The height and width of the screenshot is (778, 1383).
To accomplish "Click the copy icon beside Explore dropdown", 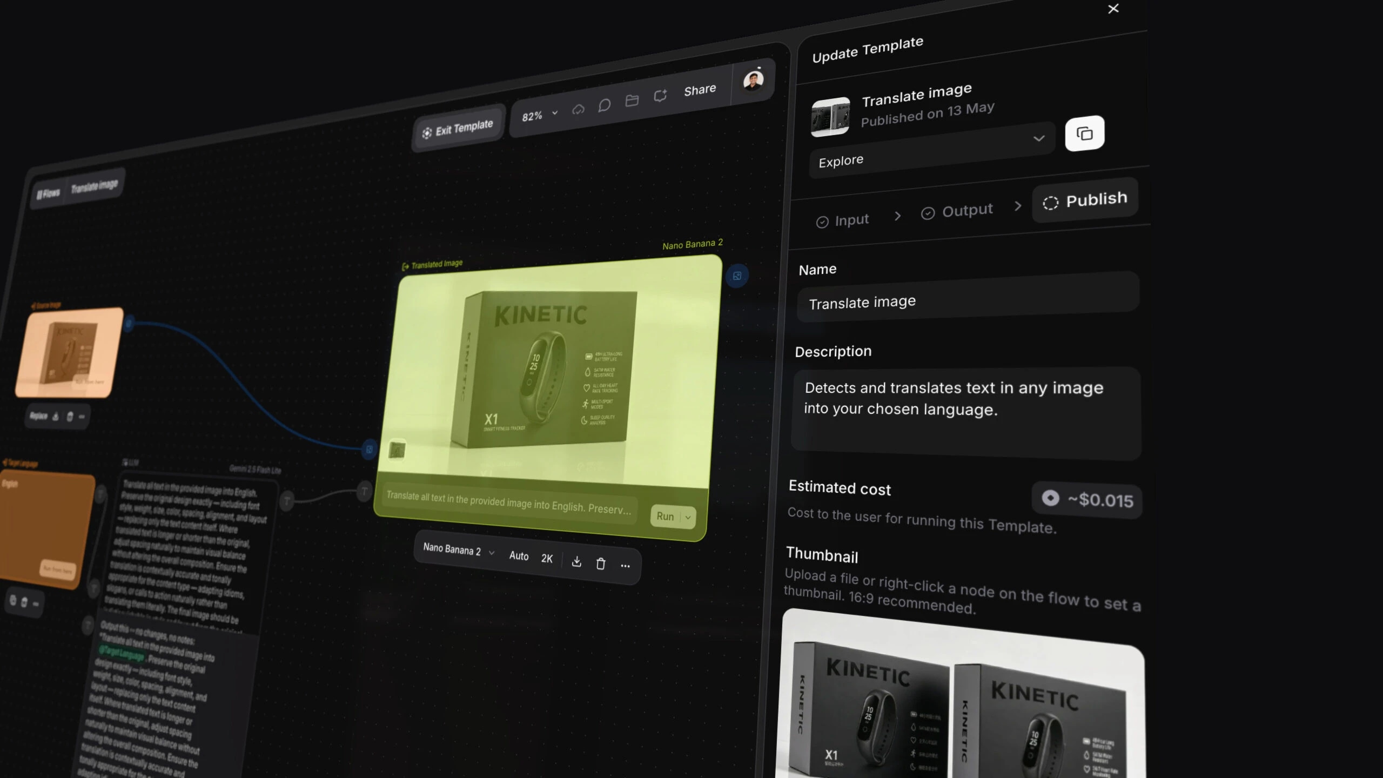I will pos(1084,133).
